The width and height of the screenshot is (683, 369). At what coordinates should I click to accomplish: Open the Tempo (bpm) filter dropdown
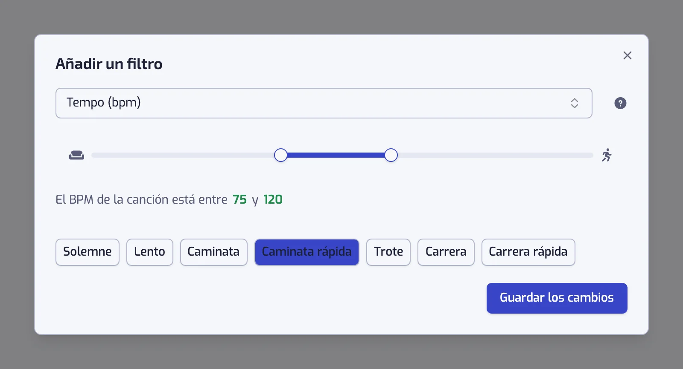(x=324, y=103)
